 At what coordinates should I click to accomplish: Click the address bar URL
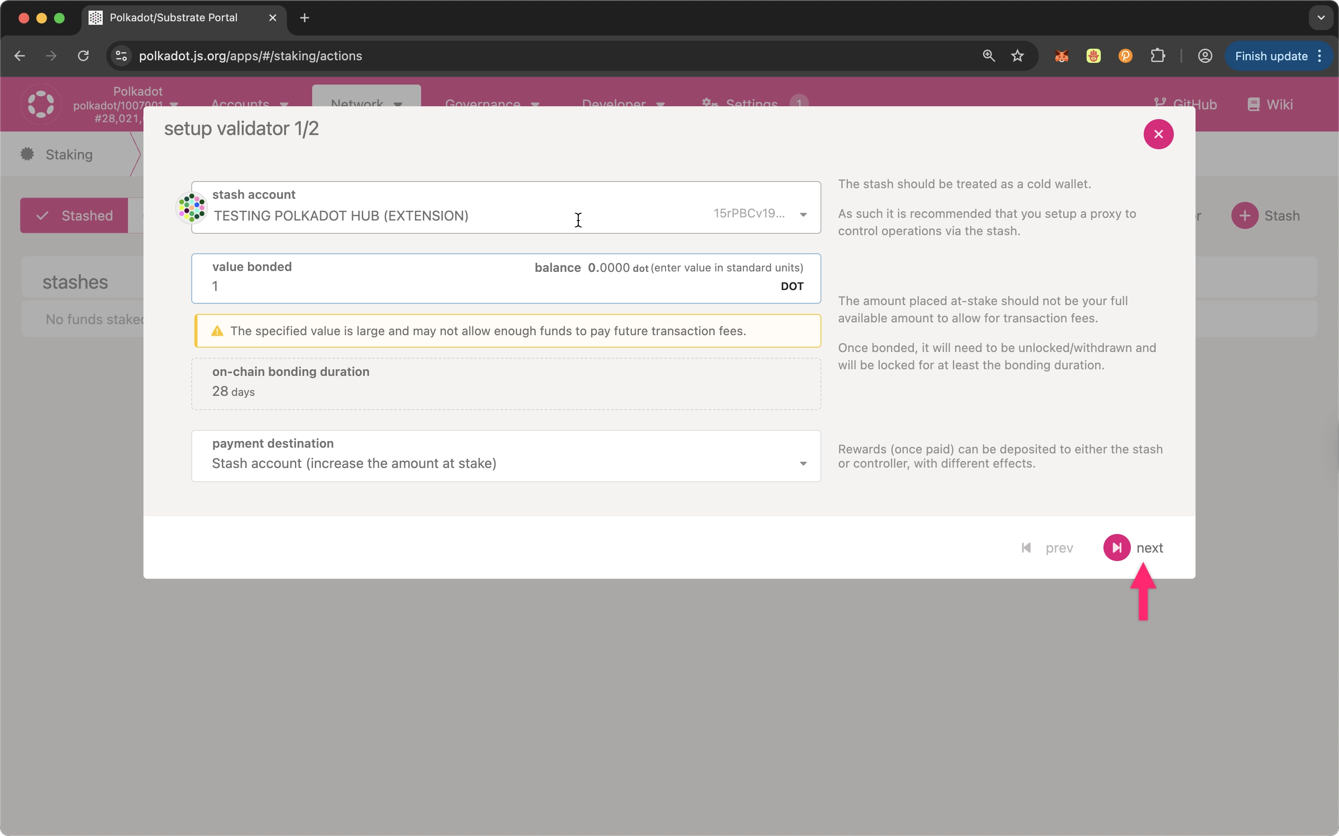251,56
